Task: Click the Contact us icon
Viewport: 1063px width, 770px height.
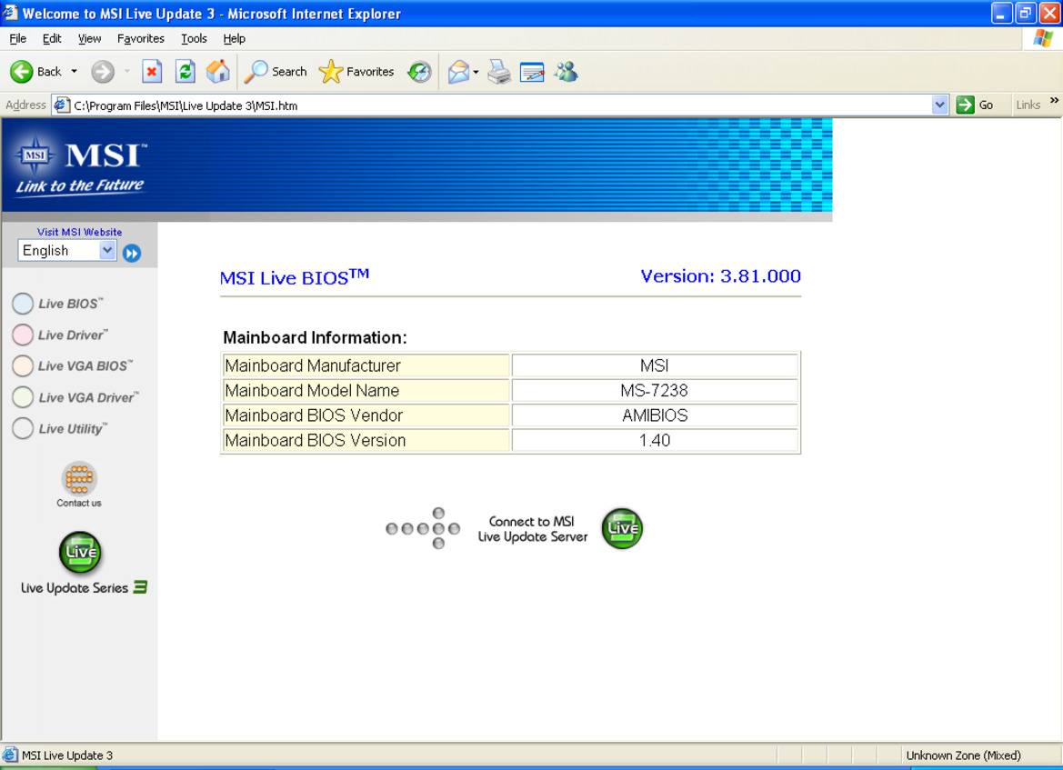Action: click(x=78, y=479)
